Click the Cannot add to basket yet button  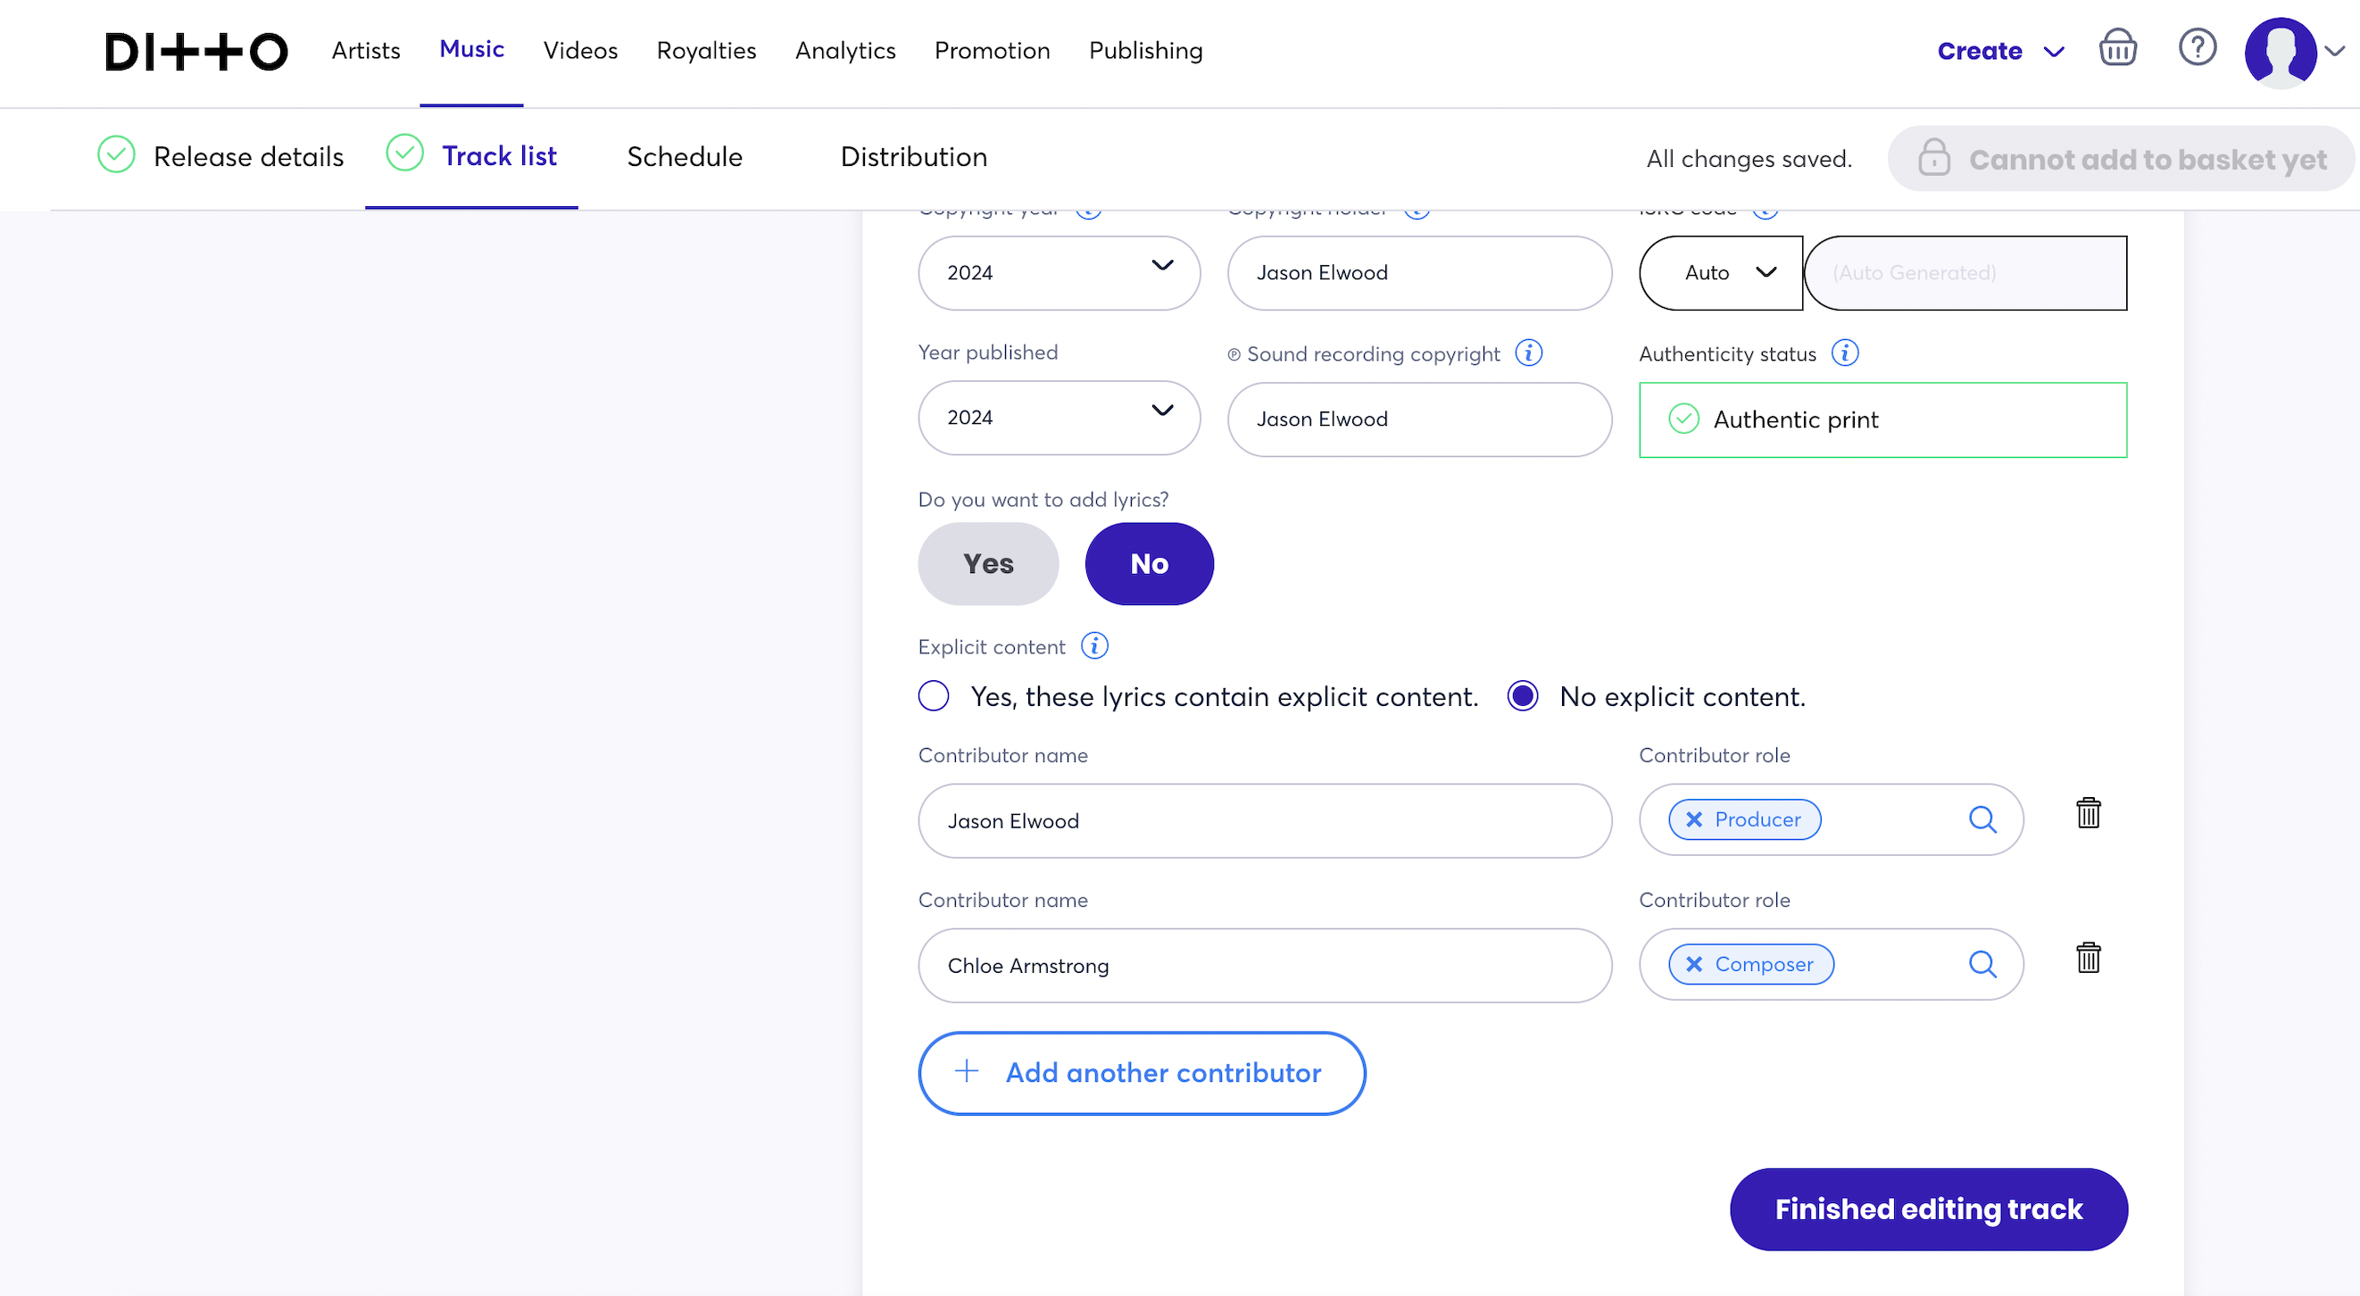[2121, 159]
